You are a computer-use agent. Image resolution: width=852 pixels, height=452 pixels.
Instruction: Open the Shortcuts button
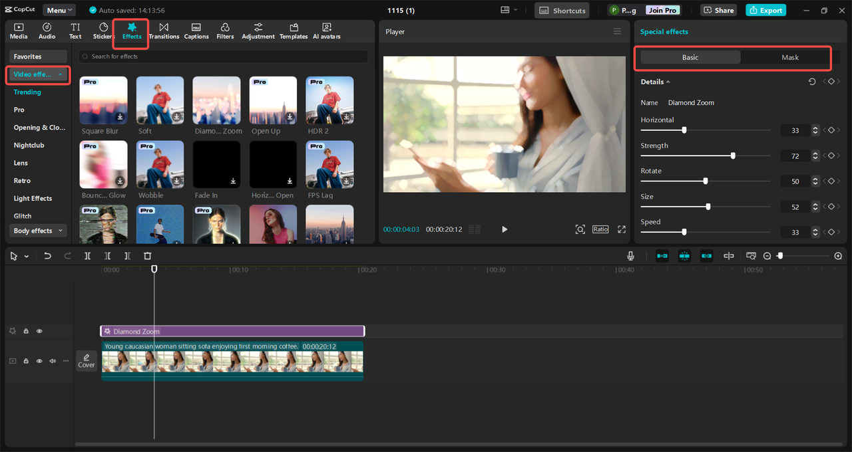(562, 10)
